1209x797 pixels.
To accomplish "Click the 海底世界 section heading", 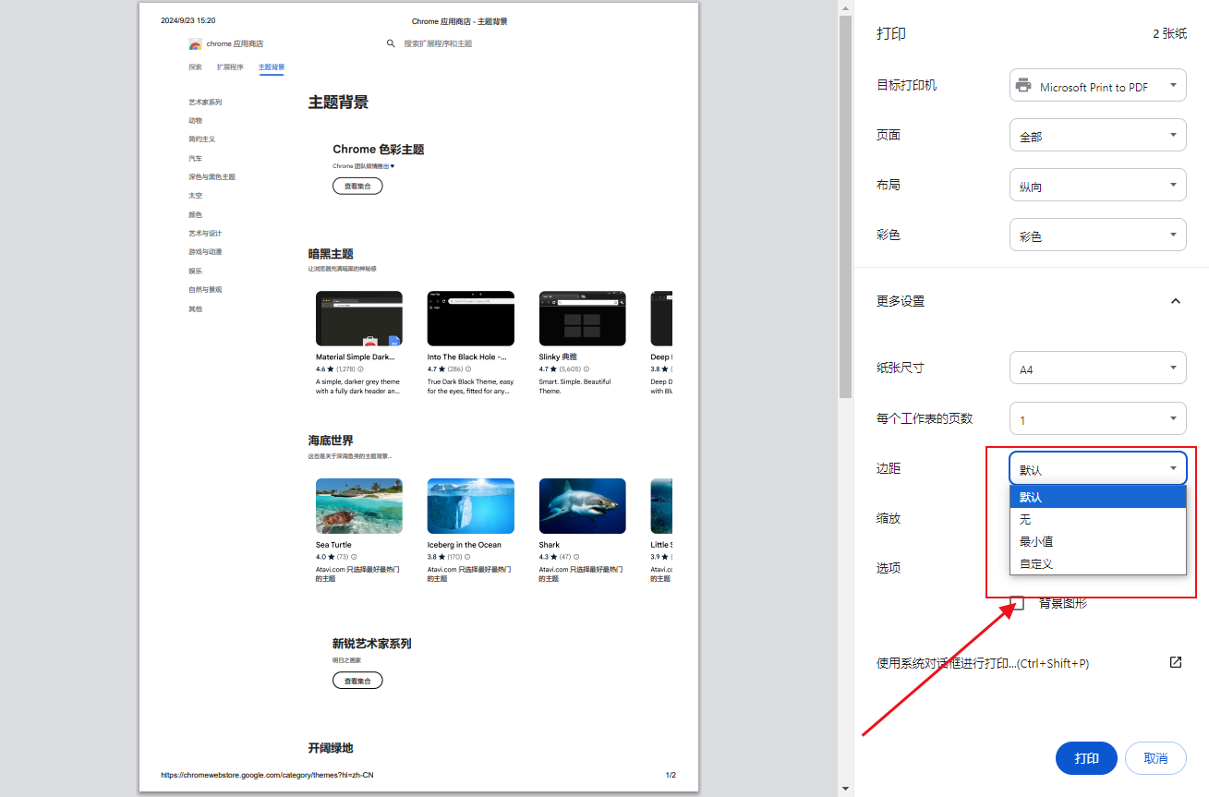I will 331,441.
